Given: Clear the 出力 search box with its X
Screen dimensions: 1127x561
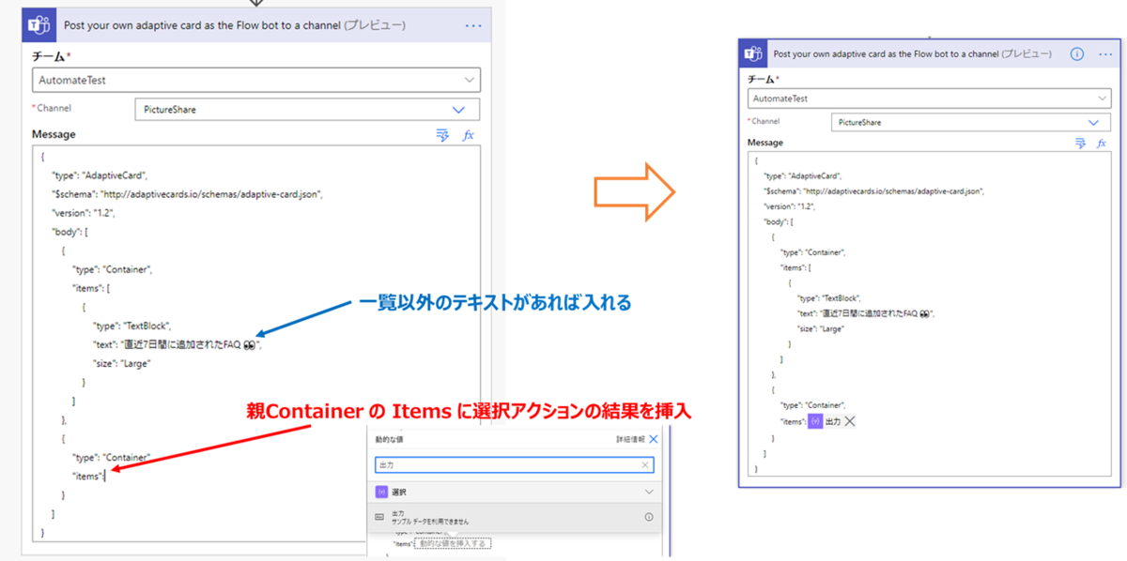Looking at the screenshot, I should pyautogui.click(x=645, y=465).
